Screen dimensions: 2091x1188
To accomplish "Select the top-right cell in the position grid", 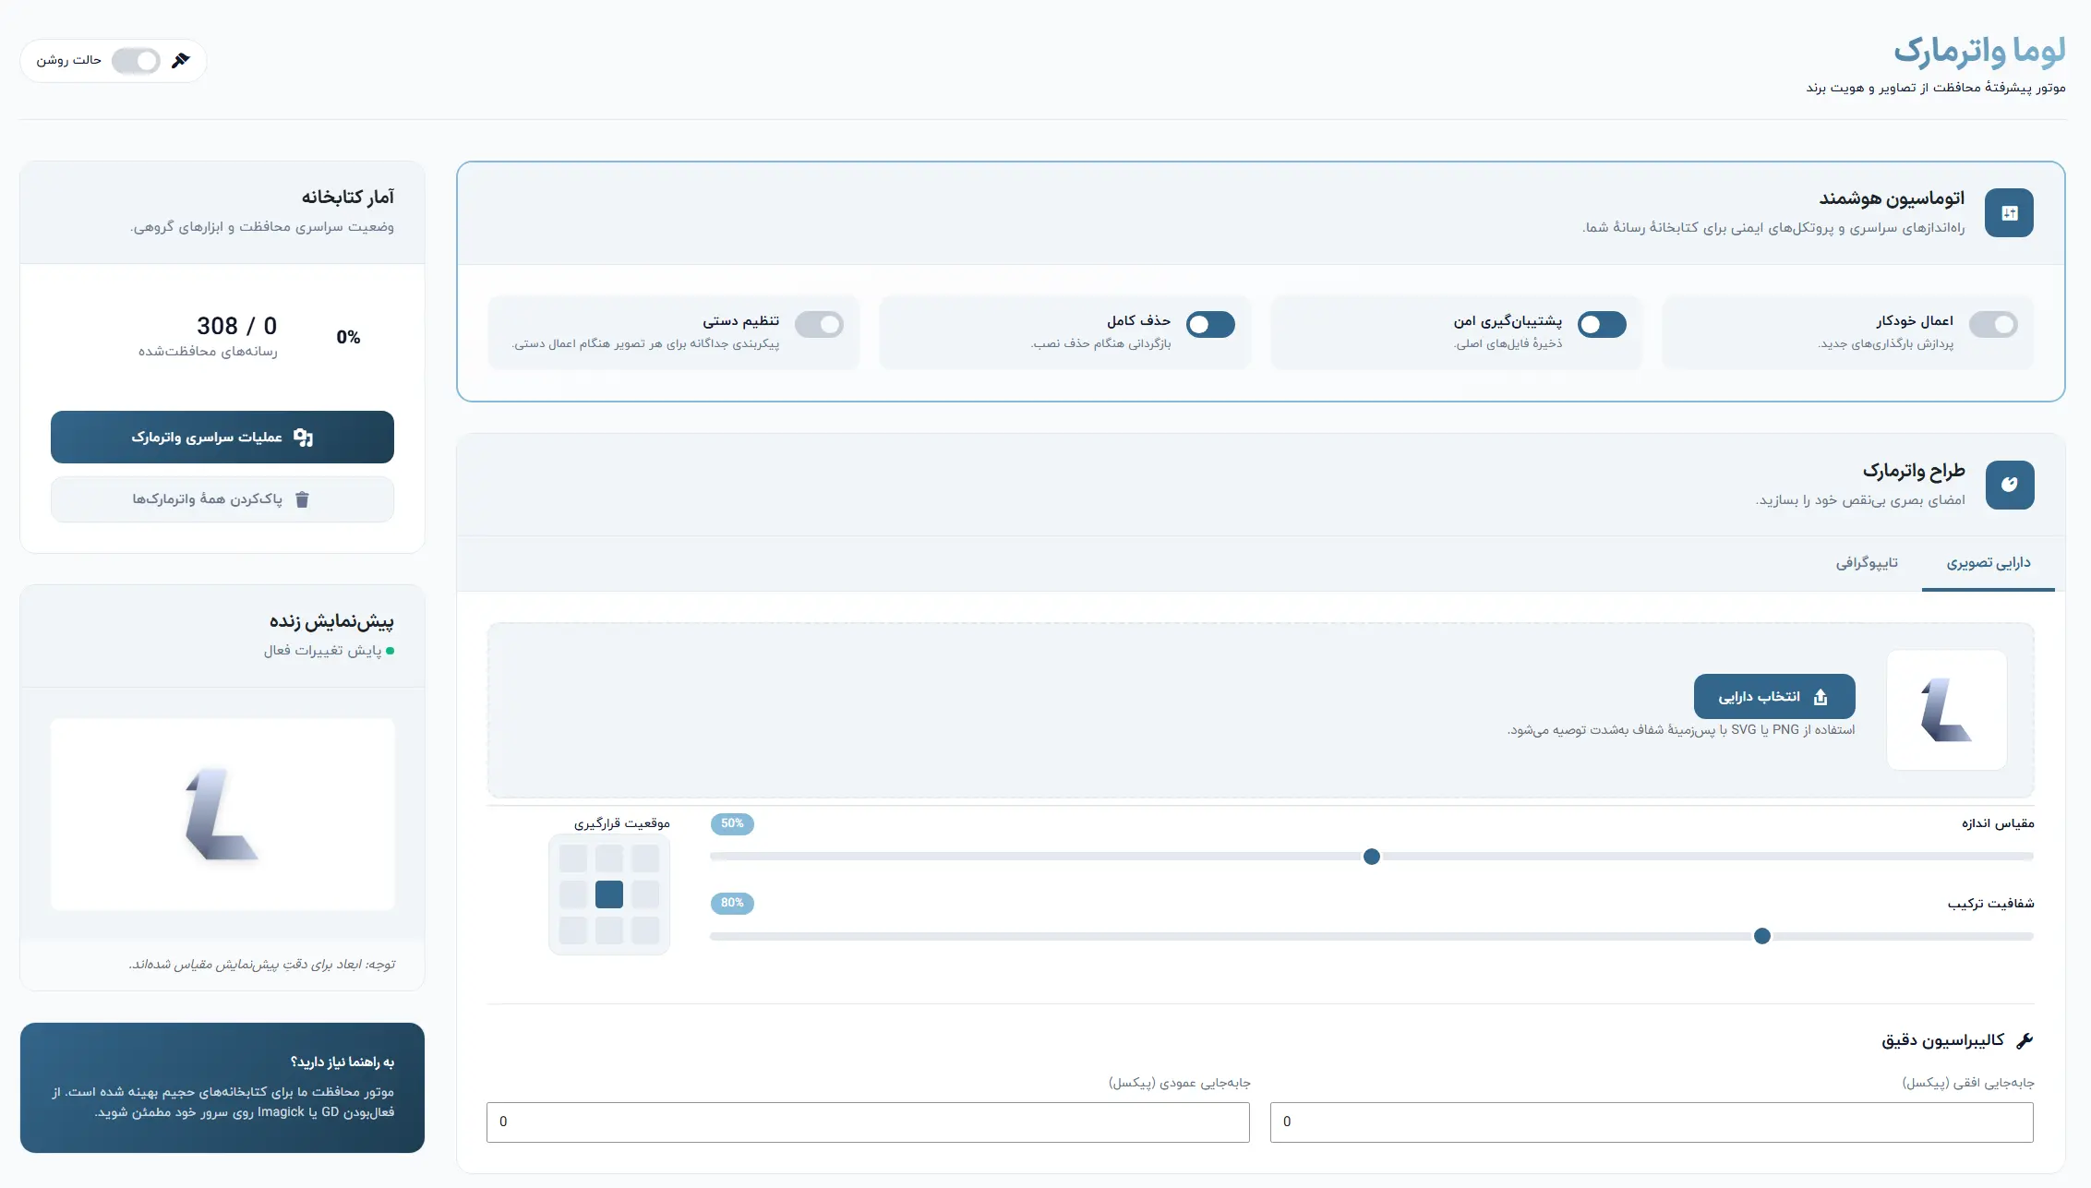I will pos(645,858).
